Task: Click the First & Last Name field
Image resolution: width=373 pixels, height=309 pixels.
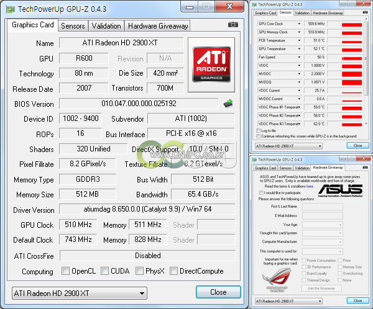Action: (x=322, y=207)
